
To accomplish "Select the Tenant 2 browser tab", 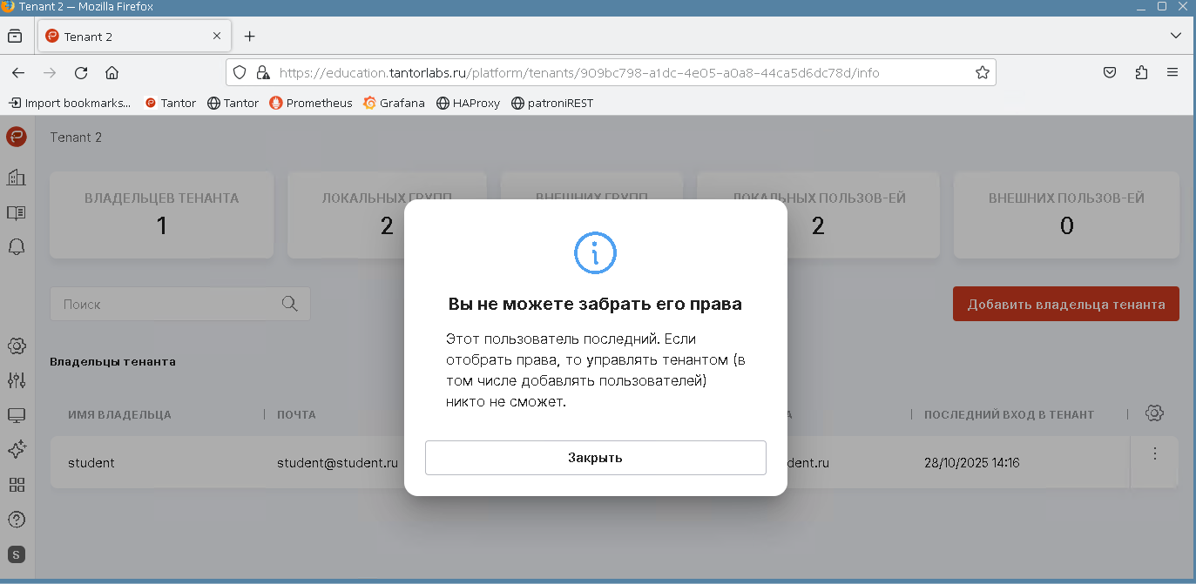I will point(131,37).
